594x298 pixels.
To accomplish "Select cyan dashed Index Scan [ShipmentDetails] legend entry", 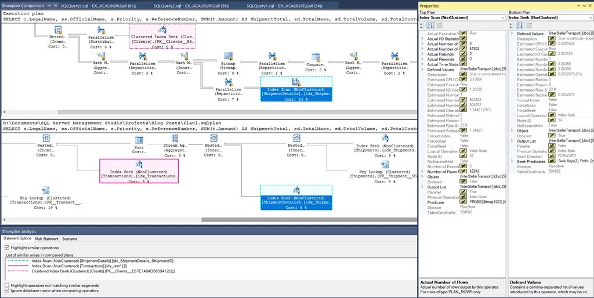I will point(90,261).
